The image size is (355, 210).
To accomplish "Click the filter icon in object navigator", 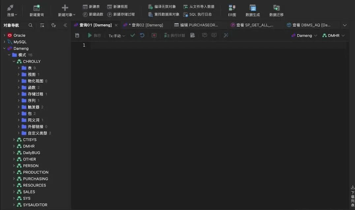I will 42,25.
